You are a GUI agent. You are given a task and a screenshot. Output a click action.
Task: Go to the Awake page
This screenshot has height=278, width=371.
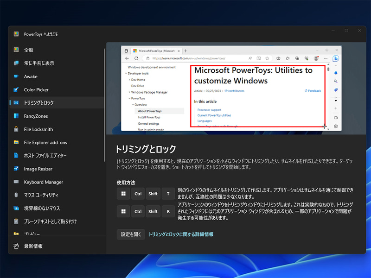tap(57, 76)
